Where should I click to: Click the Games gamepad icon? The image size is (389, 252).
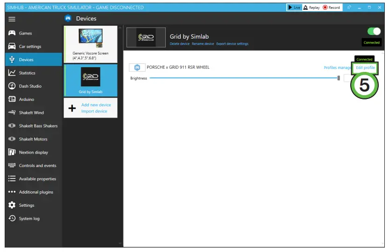(12, 33)
